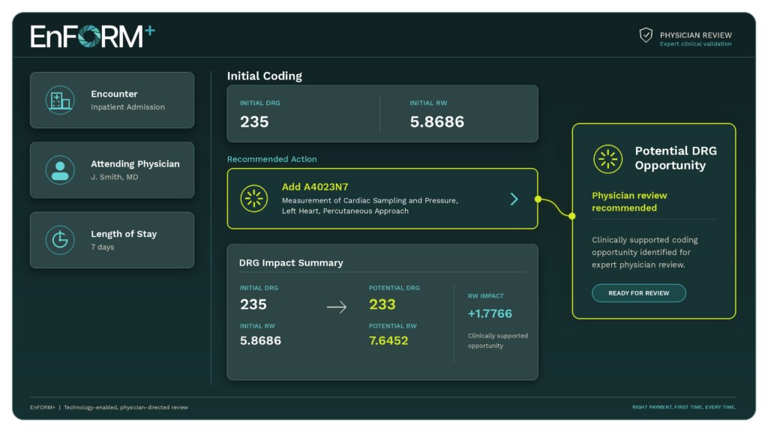Image resolution: width=768 pixels, height=432 pixels.
Task: Click the Add A4023N7 recommendation title
Action: (x=315, y=187)
